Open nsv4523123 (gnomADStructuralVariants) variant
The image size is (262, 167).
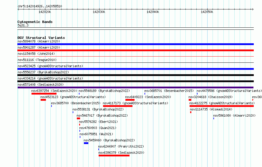point(73,97)
